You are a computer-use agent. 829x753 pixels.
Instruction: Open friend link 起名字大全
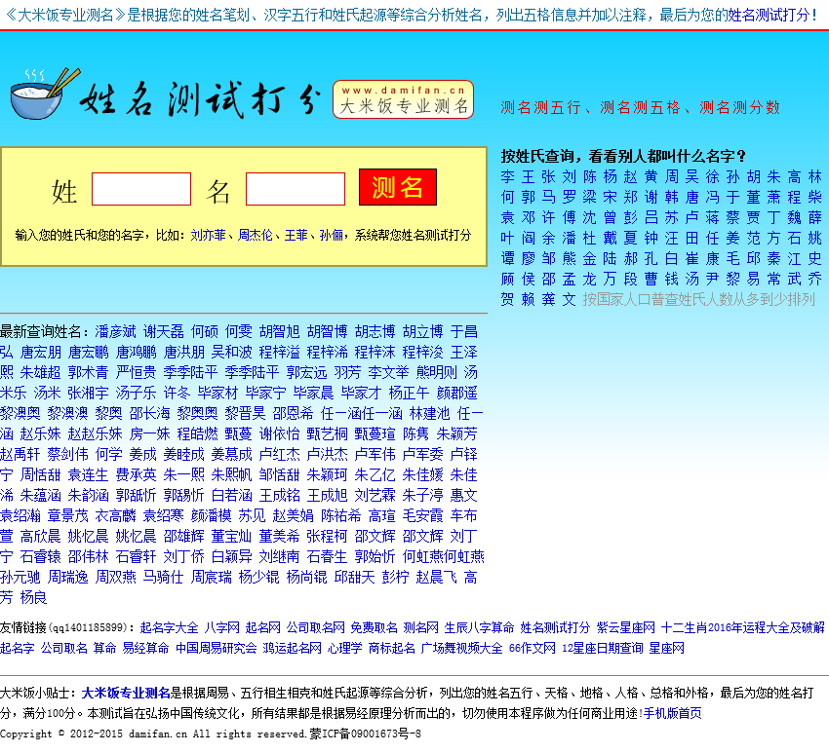click(169, 627)
